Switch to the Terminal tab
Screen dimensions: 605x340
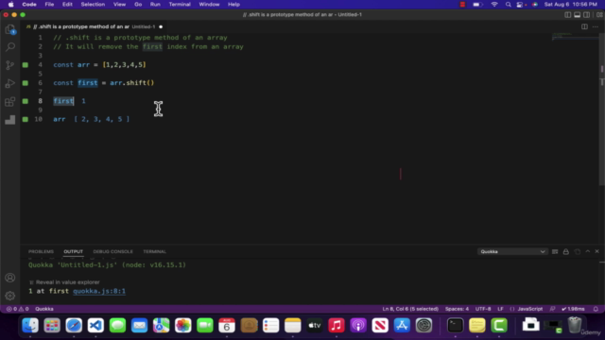(154, 251)
